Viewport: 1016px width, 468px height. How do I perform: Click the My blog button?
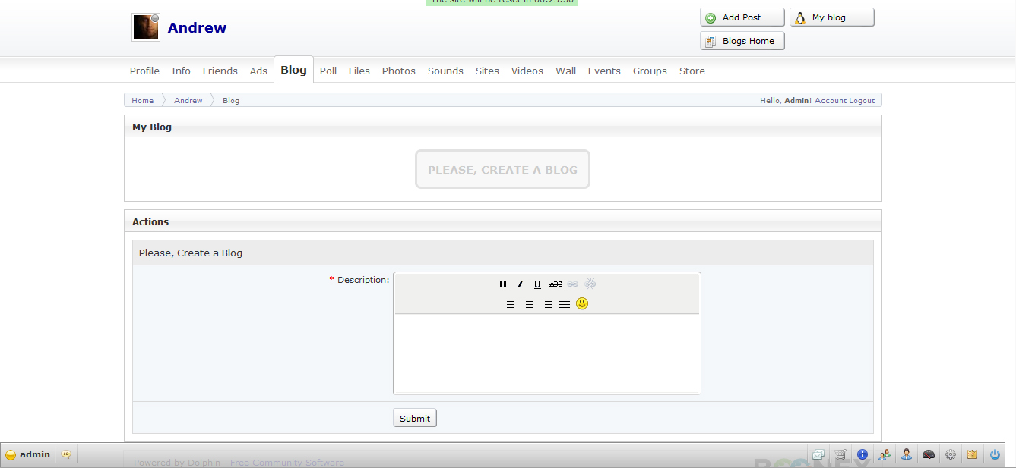pos(831,17)
